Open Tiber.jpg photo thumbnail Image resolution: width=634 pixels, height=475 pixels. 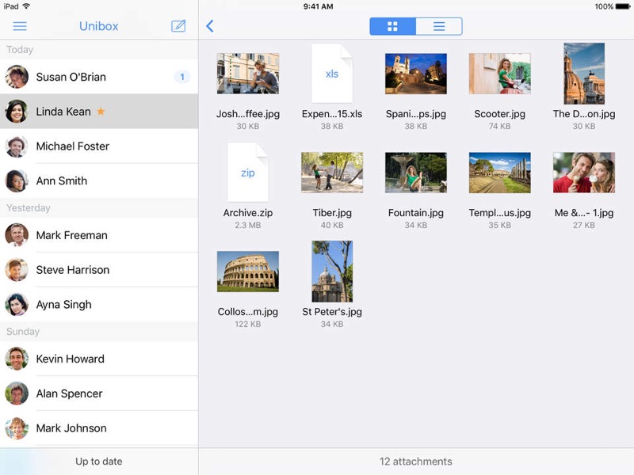click(332, 173)
